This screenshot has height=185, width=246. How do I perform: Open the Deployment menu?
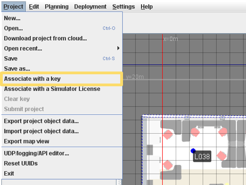click(x=90, y=6)
